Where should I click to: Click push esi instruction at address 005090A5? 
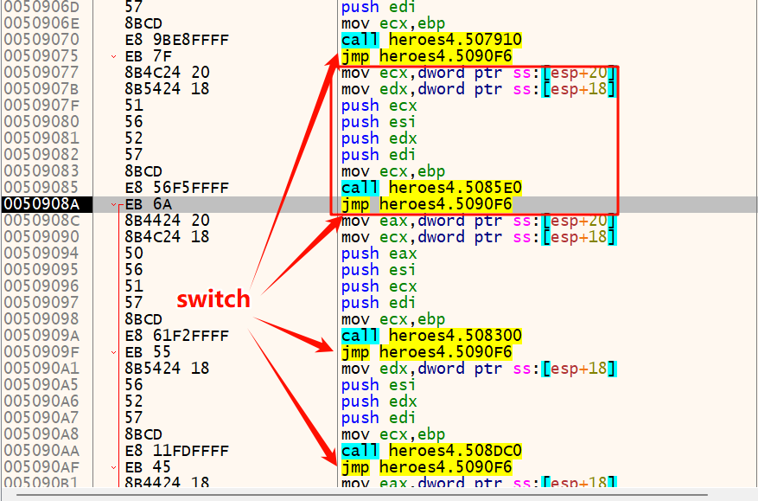[379, 385]
